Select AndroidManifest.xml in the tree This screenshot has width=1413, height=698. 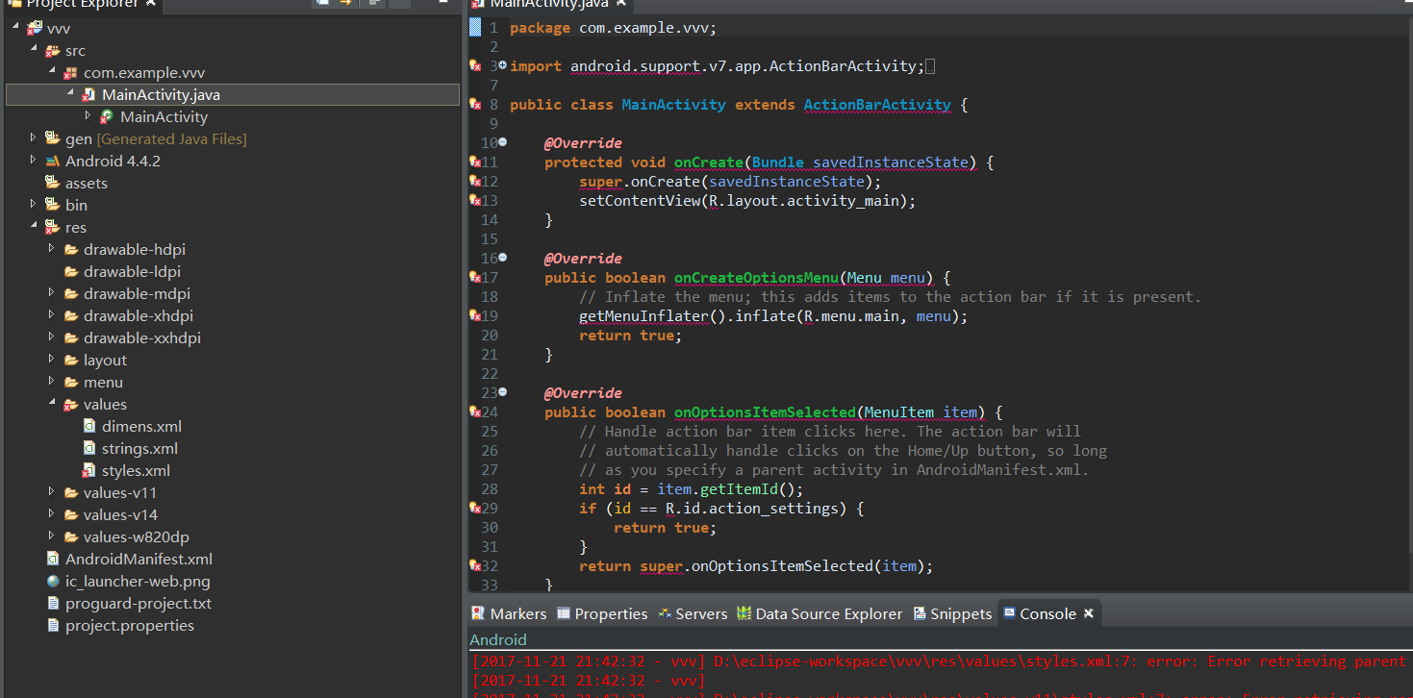tap(139, 560)
